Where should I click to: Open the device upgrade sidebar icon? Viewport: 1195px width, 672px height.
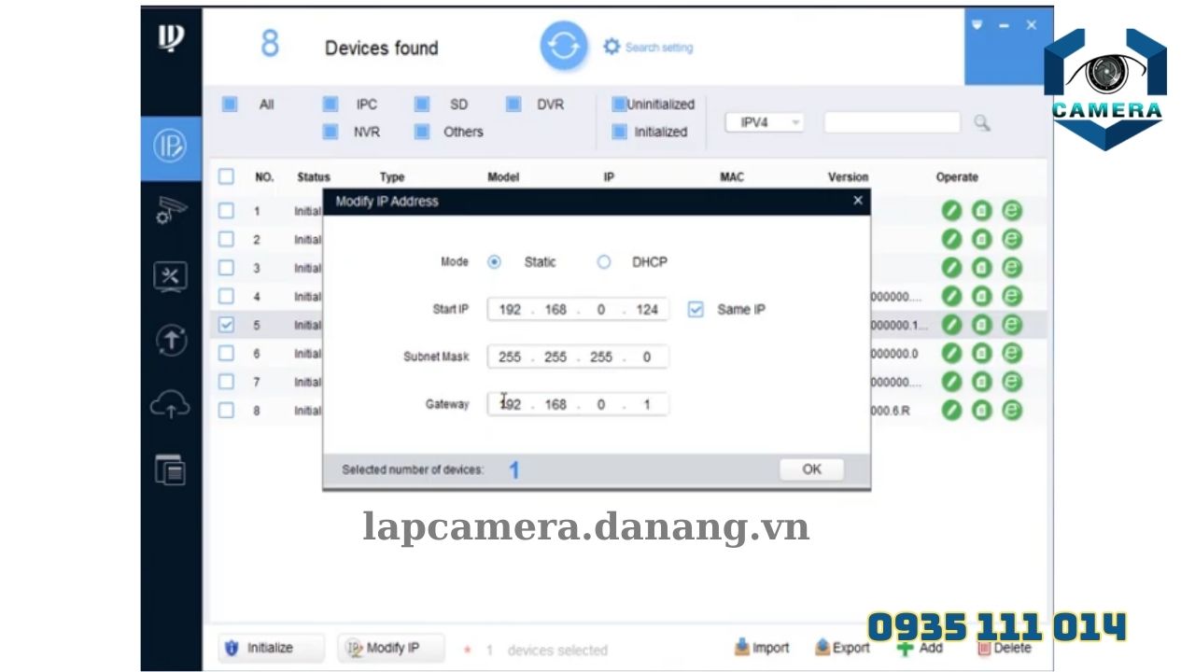(170, 341)
